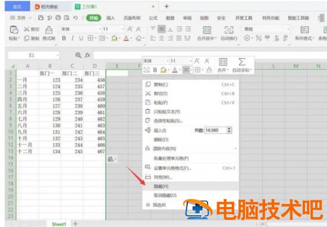Click mini toolbar Font Color A
The width and height of the screenshot is (327, 227).
coord(175,70)
